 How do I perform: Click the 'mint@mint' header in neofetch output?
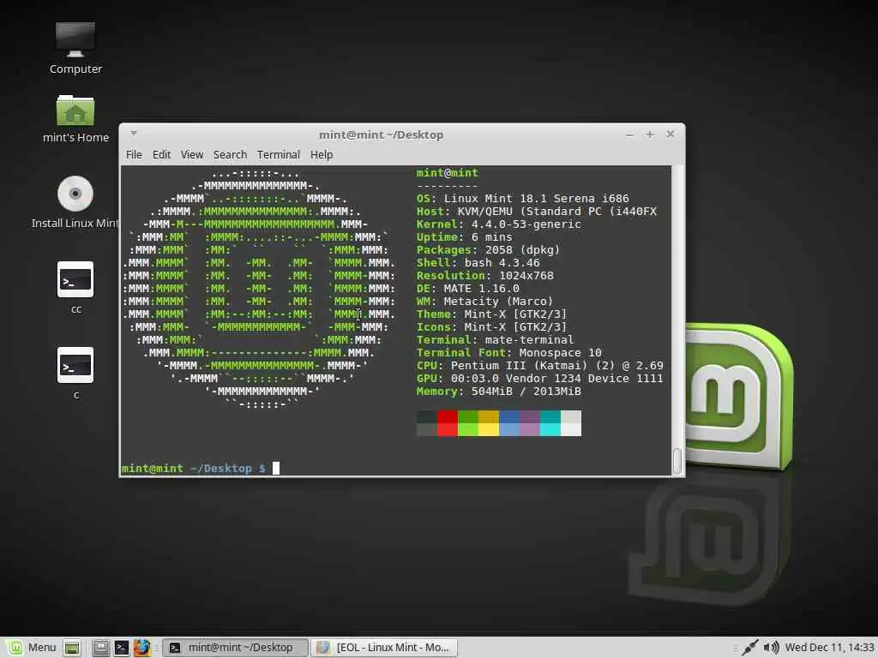coord(447,173)
